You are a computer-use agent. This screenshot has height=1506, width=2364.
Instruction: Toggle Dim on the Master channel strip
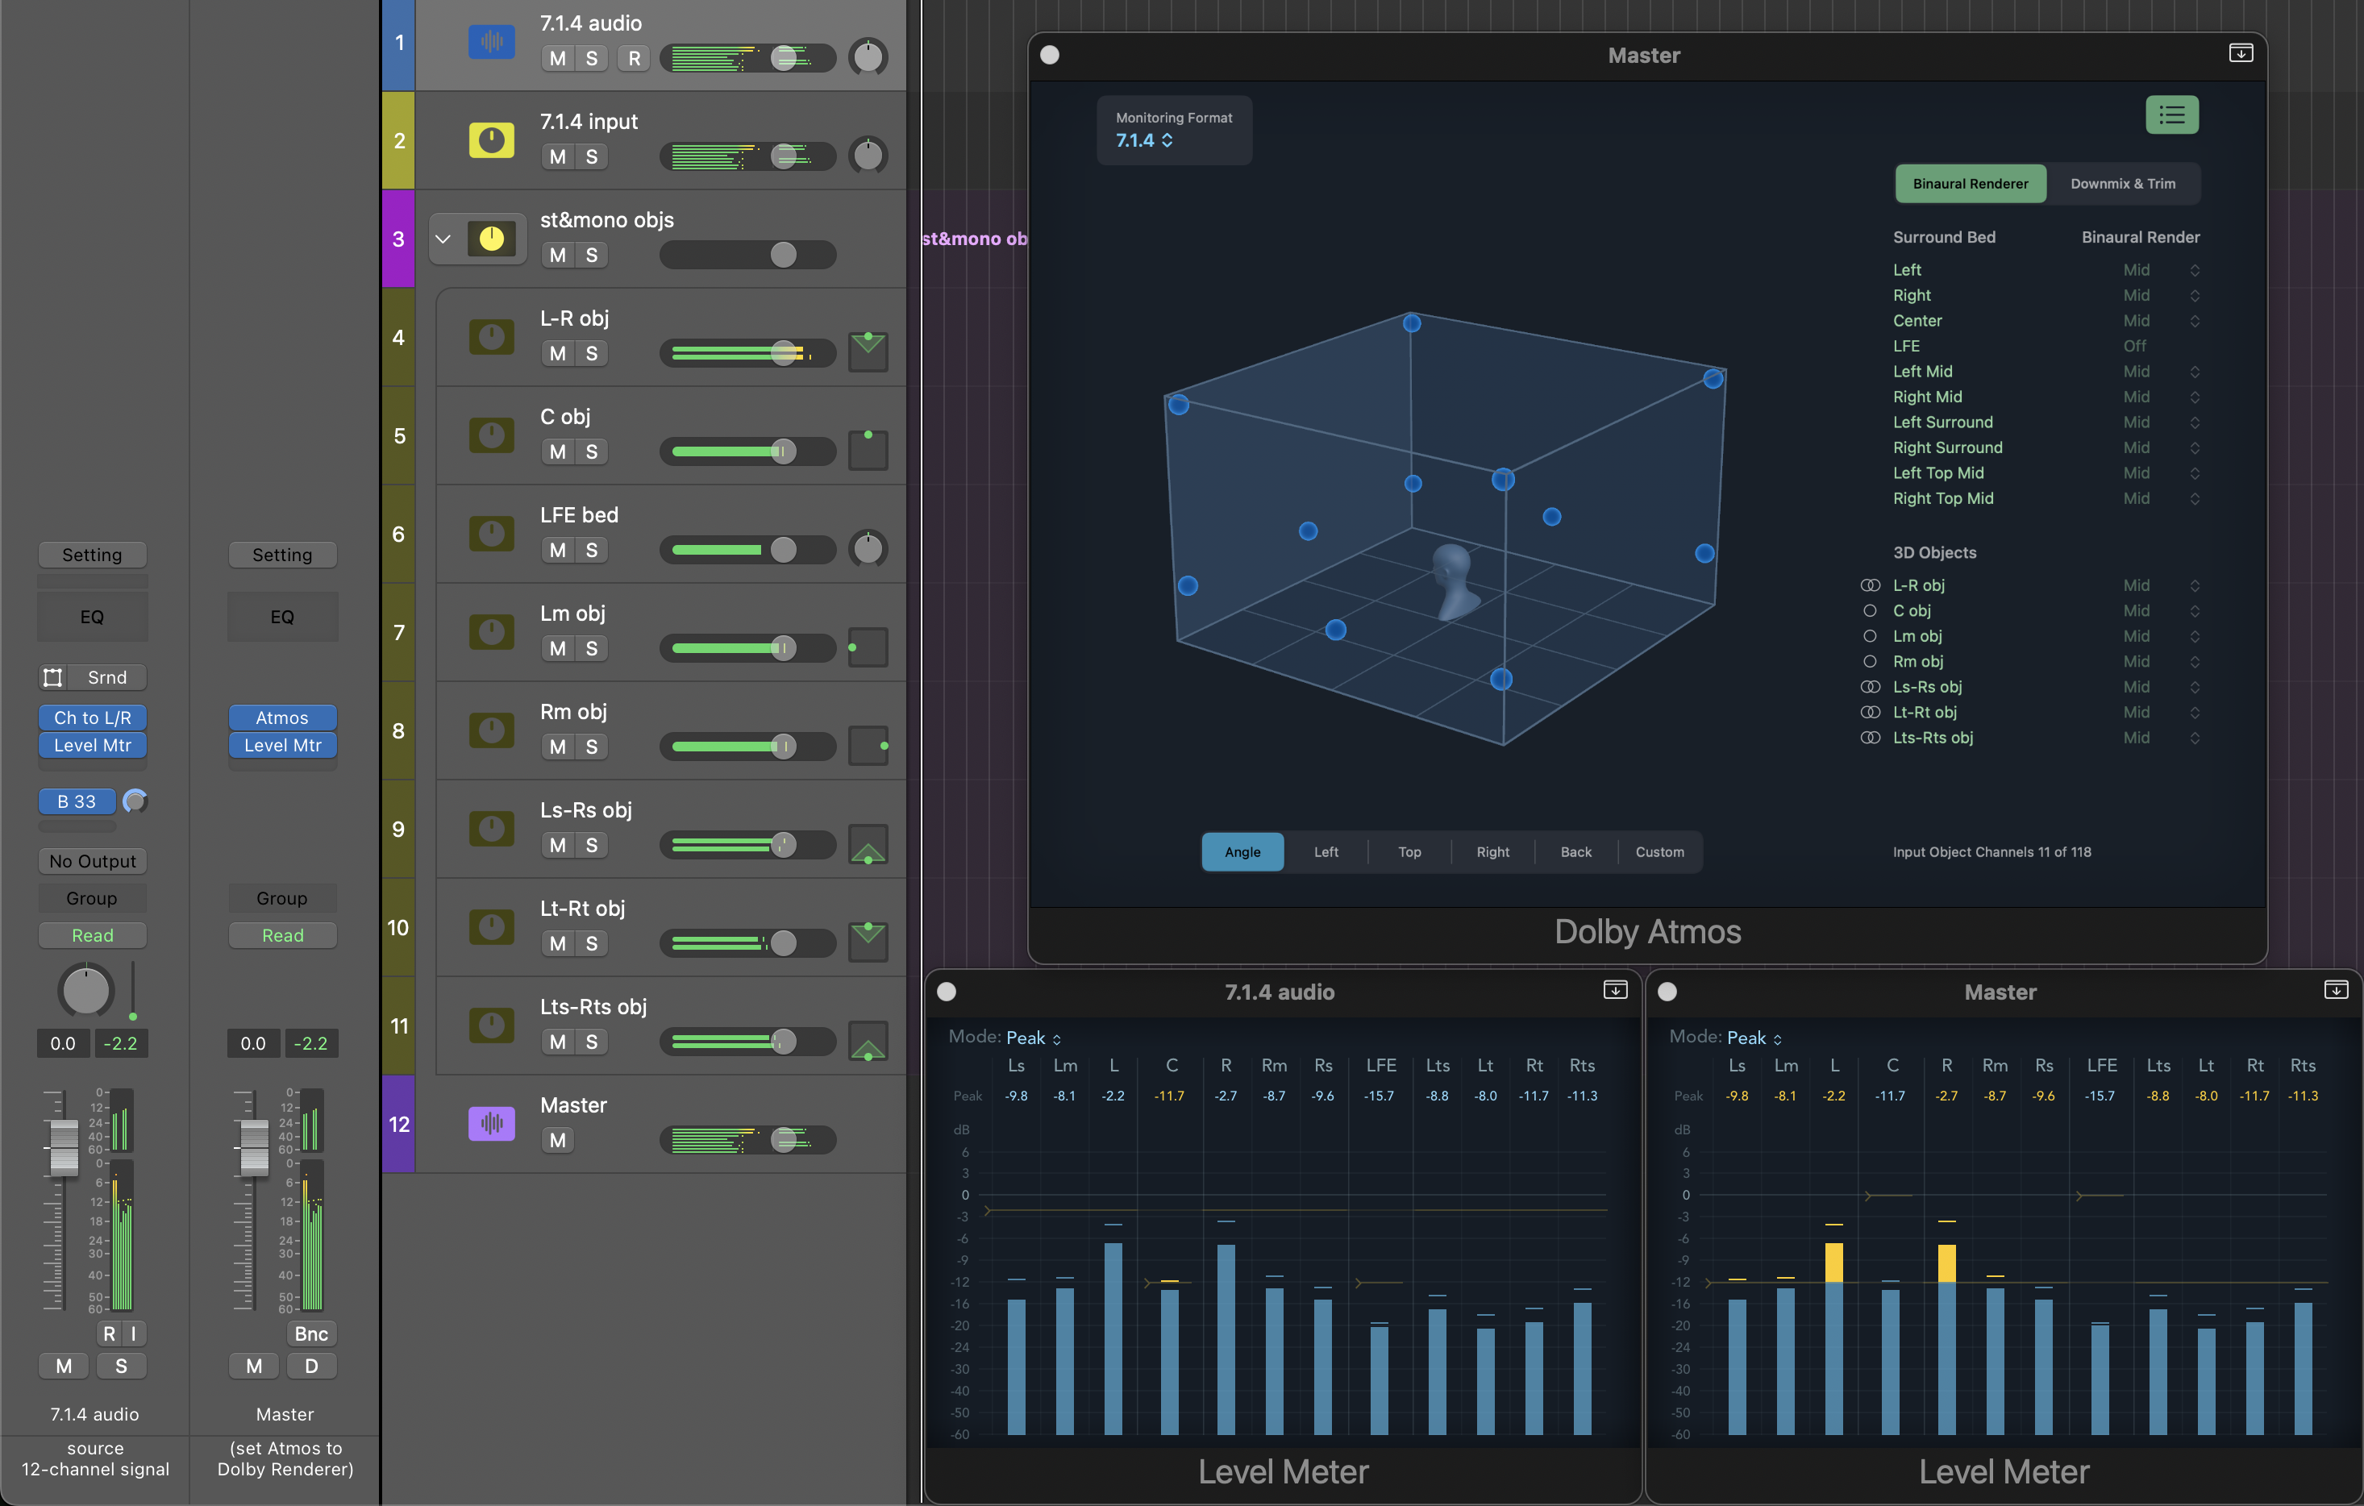pos(311,1366)
